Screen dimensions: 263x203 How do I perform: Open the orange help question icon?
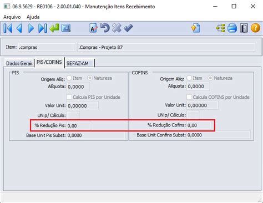(x=255, y=28)
